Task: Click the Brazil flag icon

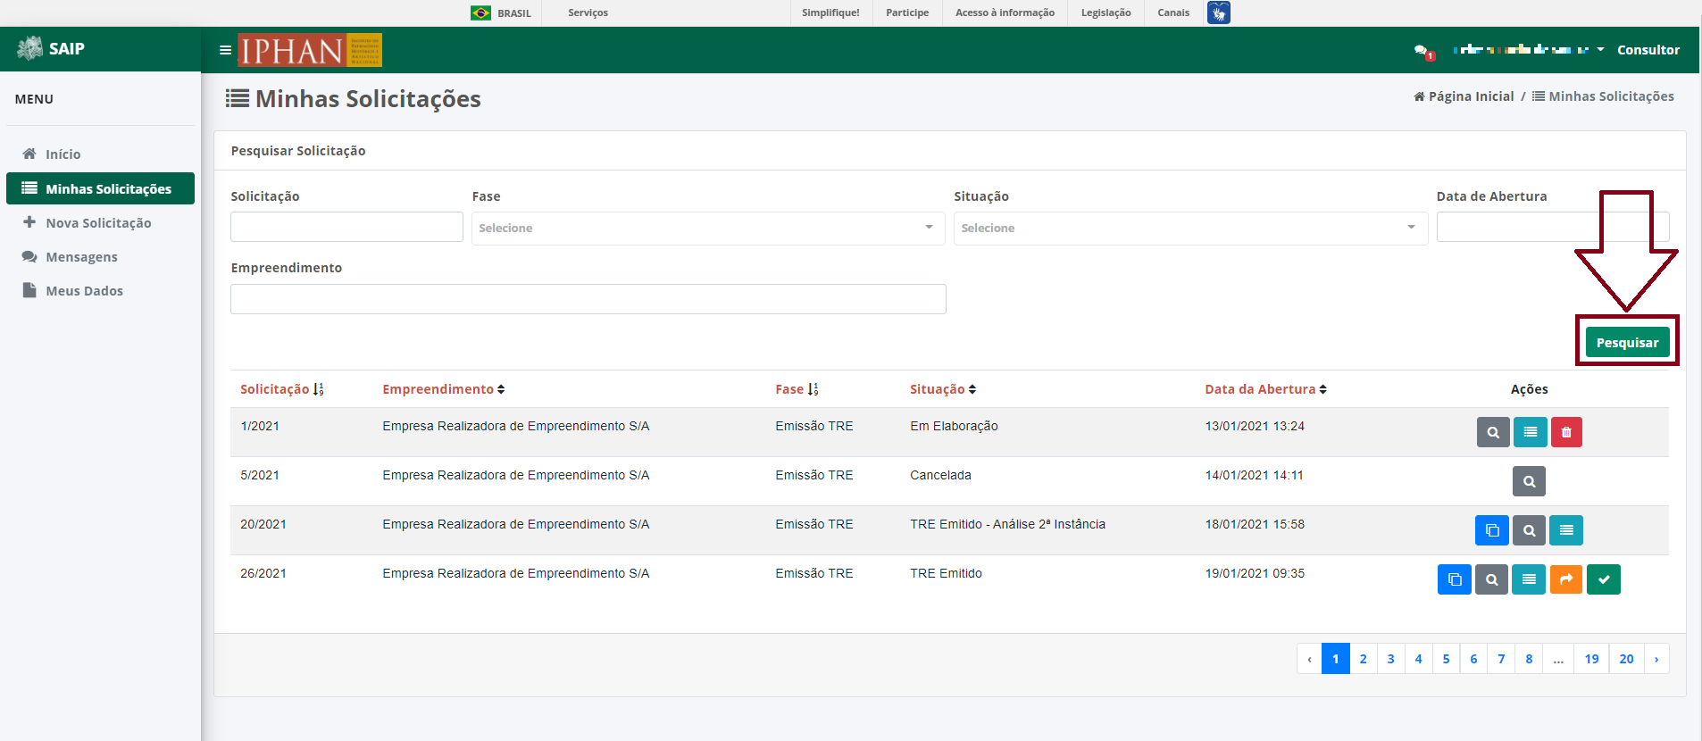Action: [480, 12]
